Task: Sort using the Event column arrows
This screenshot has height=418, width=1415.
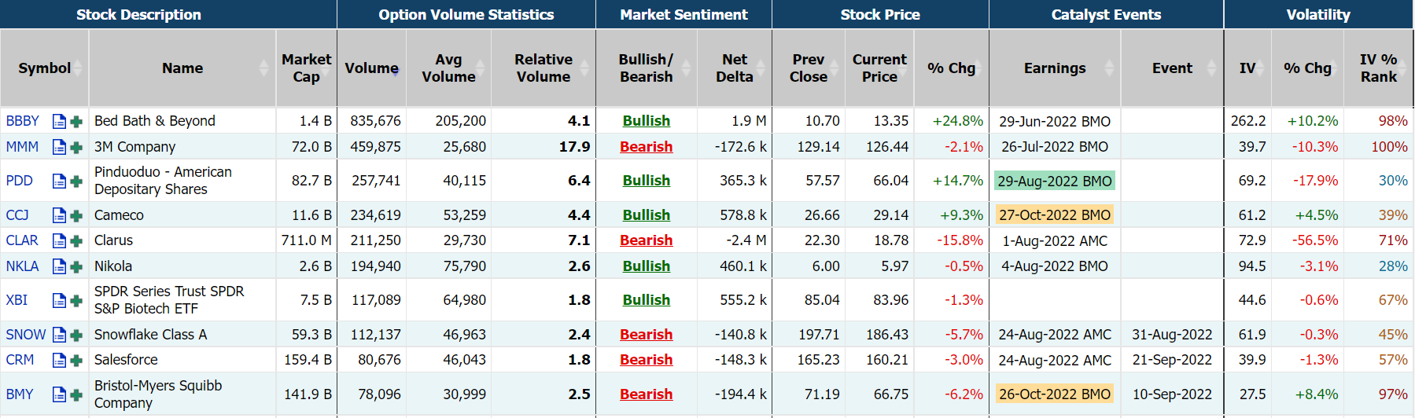Action: 1211,68
